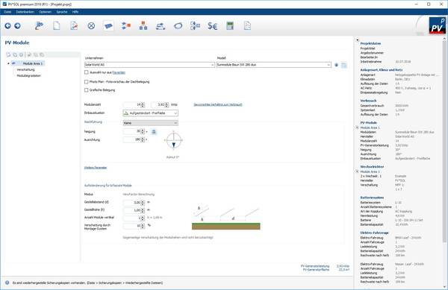Open the Optionen menu

(45, 12)
